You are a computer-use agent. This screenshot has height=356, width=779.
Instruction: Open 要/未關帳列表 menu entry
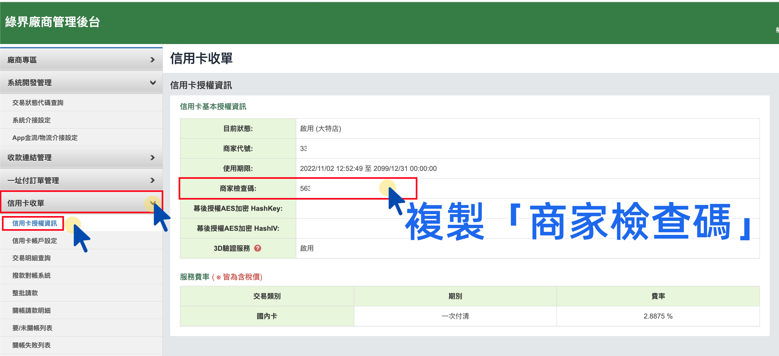click(x=32, y=328)
